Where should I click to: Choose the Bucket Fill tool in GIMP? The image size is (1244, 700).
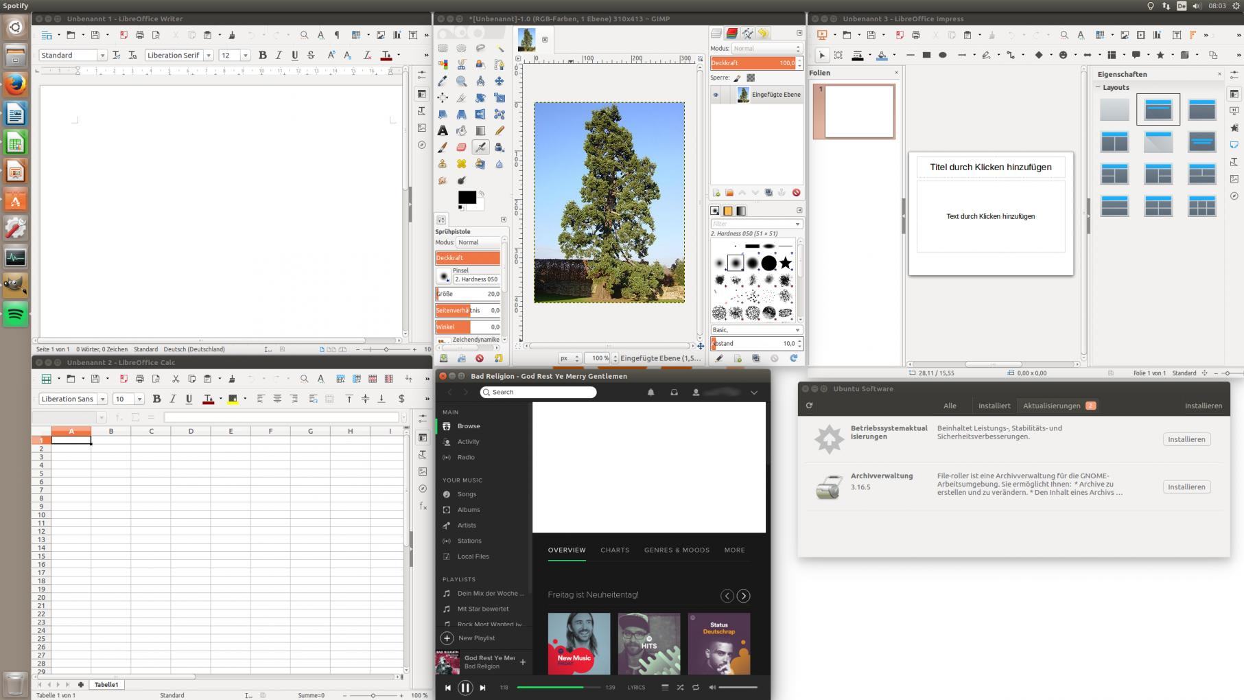[x=461, y=130]
